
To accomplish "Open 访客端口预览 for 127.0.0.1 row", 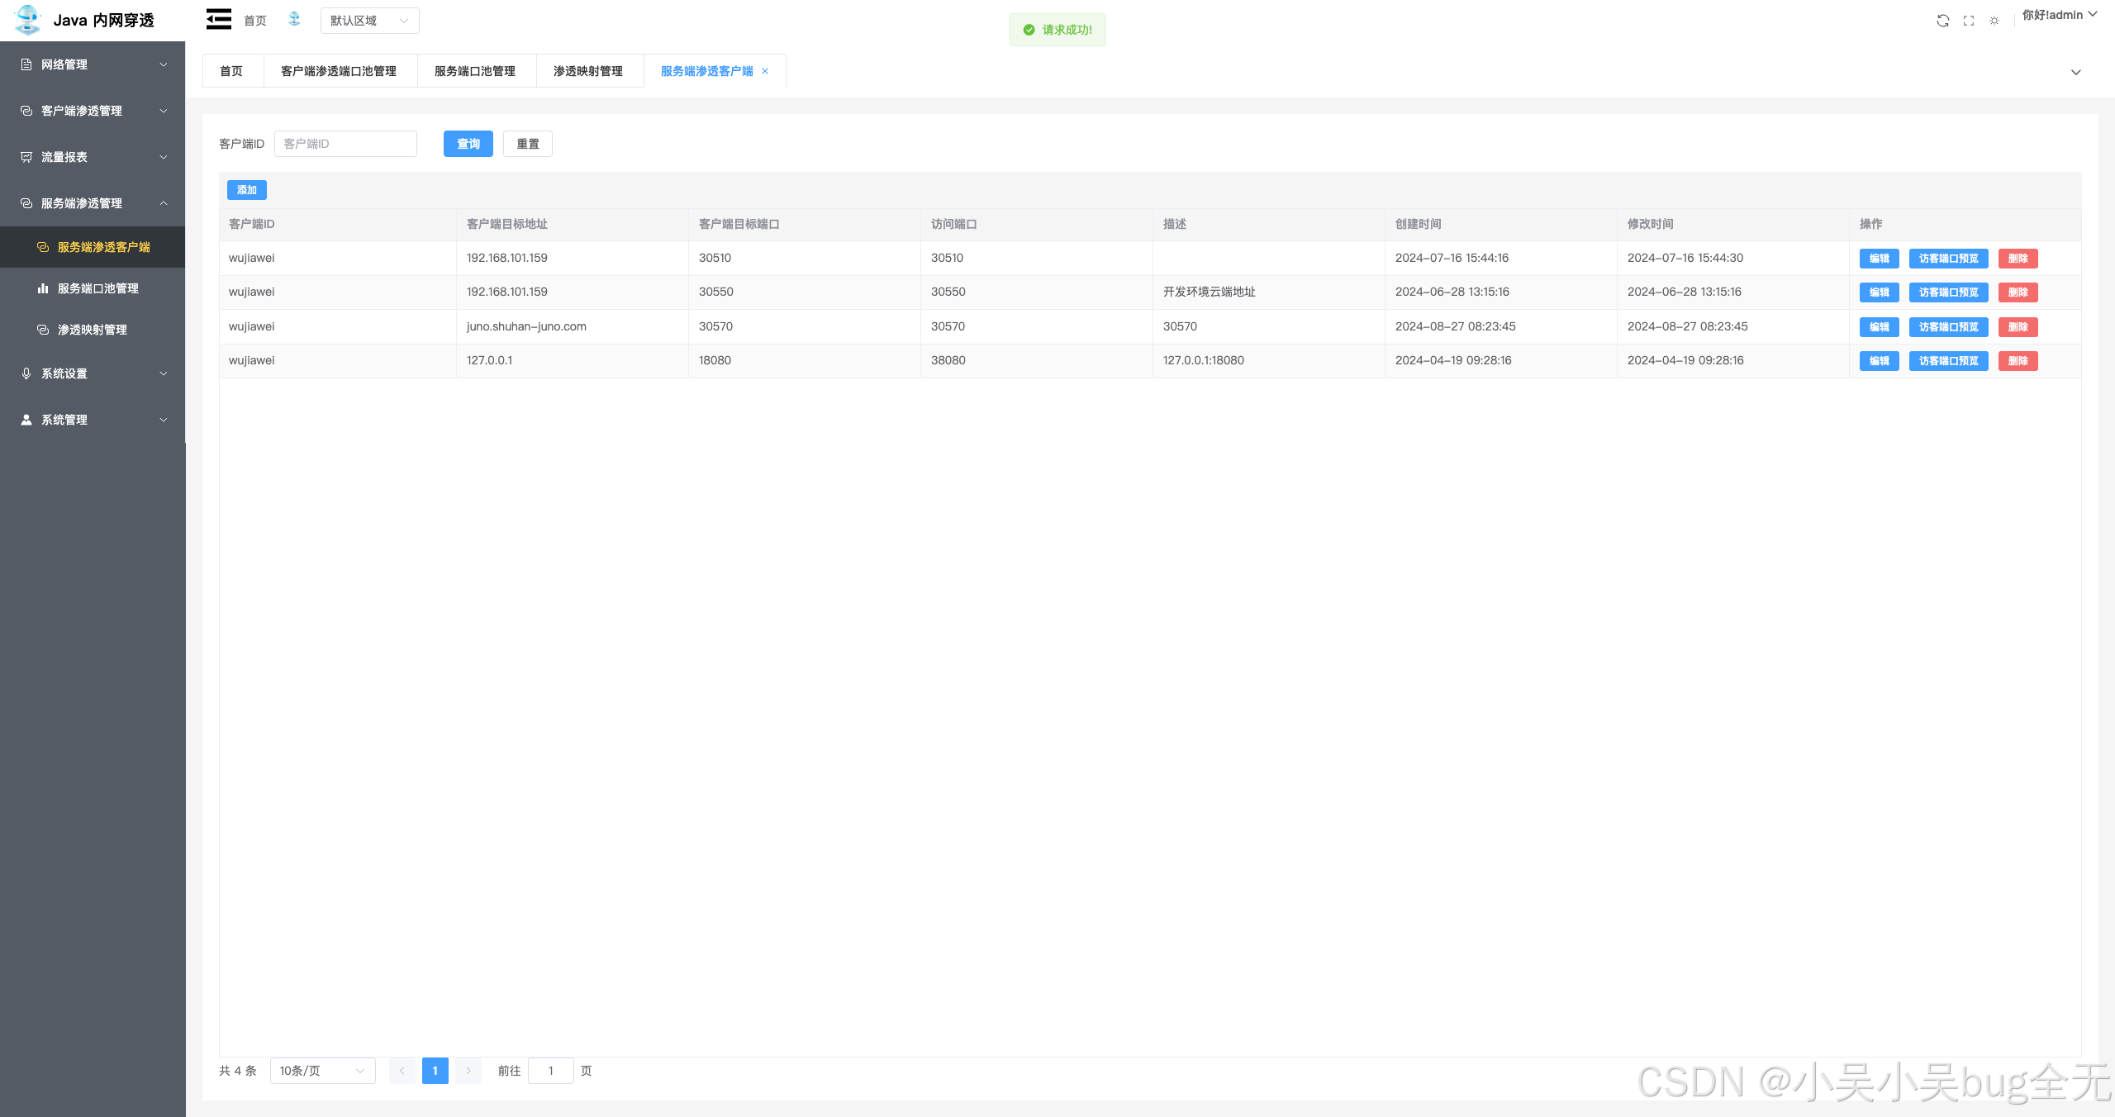I will [1949, 361].
